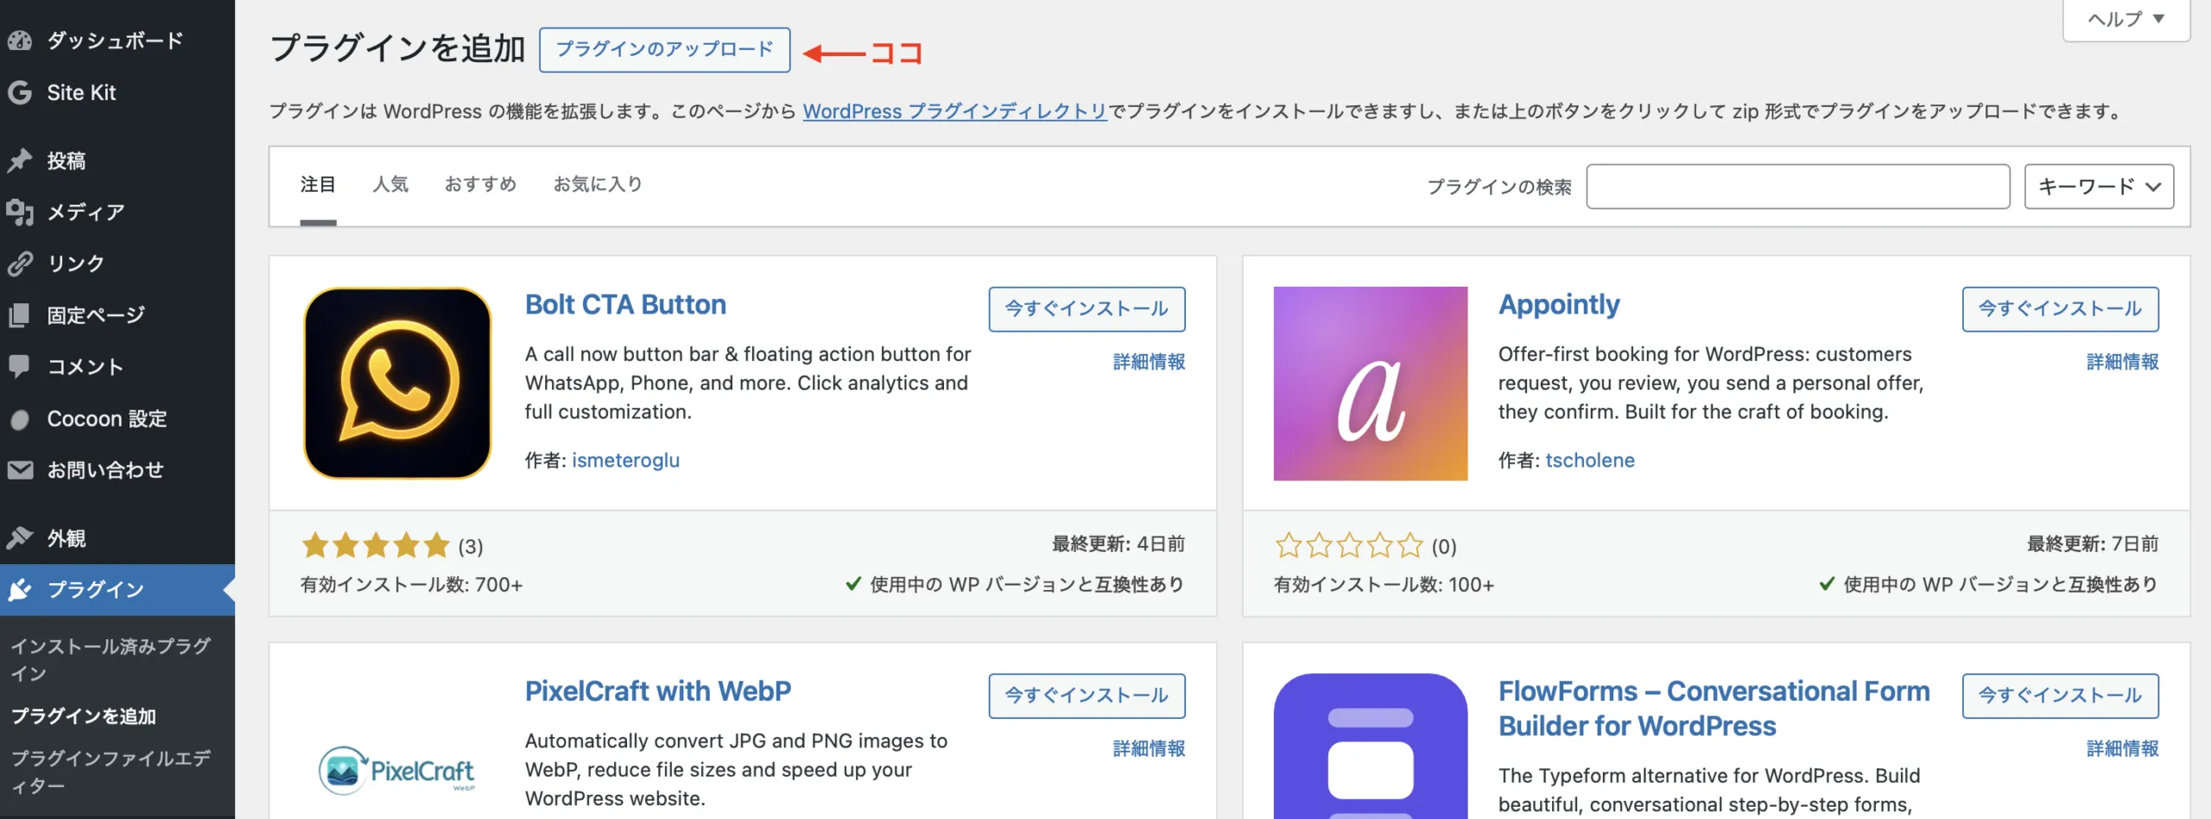2211x819 pixels.
Task: Click the pages icon beside 固定ページ
Action: [x=20, y=315]
